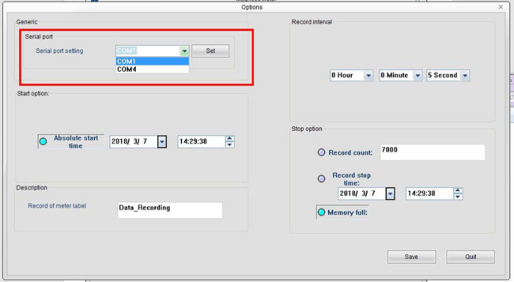Expand the Second interval dropdown
Screen dimensions: 514x282
tap(465, 75)
